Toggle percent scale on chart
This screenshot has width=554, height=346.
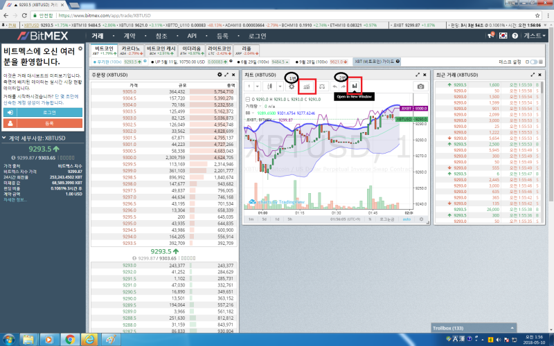[370, 219]
